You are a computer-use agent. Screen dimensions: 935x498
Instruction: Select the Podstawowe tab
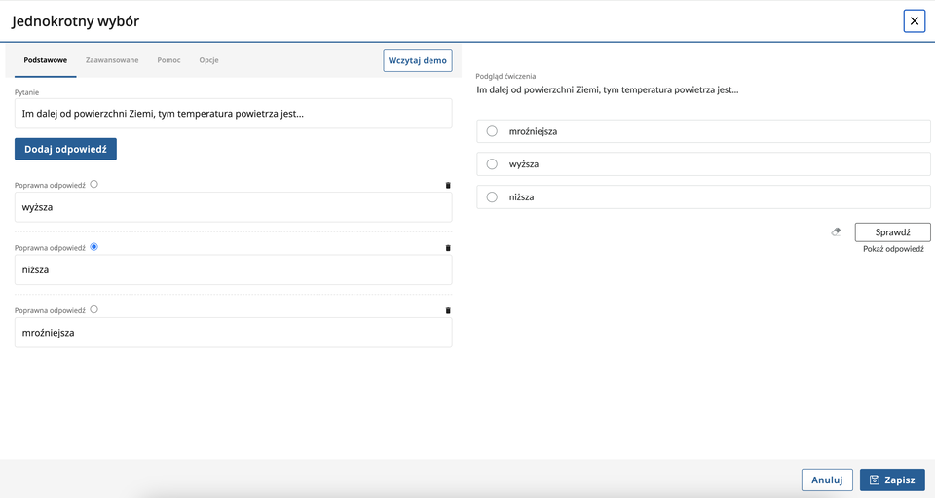[x=45, y=60]
